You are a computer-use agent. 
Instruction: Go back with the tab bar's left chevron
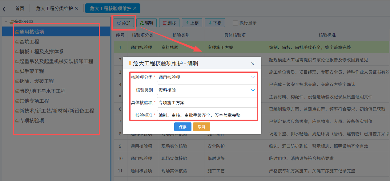tap(4, 9)
